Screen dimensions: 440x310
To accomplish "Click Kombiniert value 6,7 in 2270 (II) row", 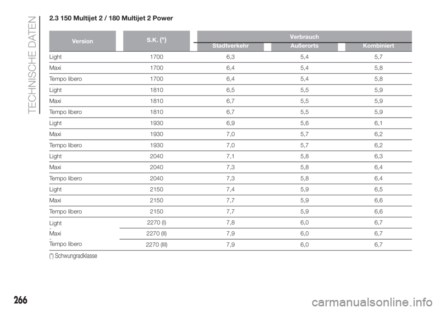I will tap(378, 234).
